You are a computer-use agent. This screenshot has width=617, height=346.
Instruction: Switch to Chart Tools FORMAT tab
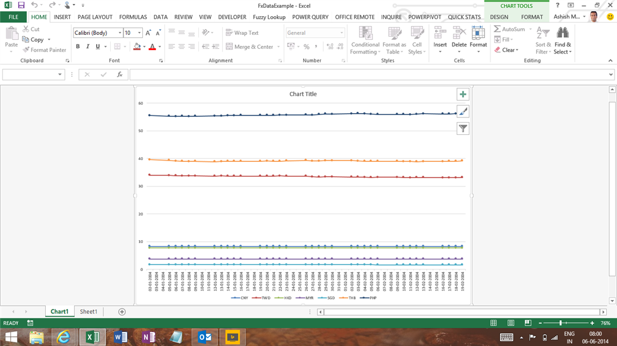(x=532, y=17)
